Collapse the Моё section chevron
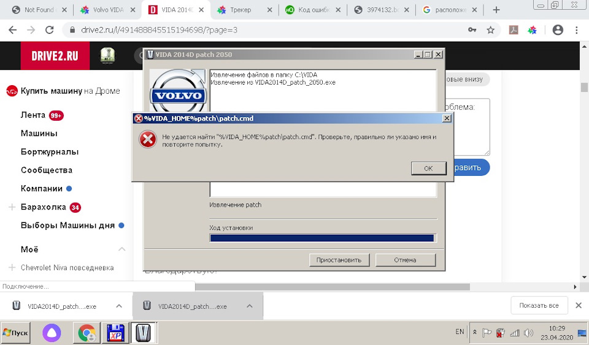 click(x=121, y=249)
